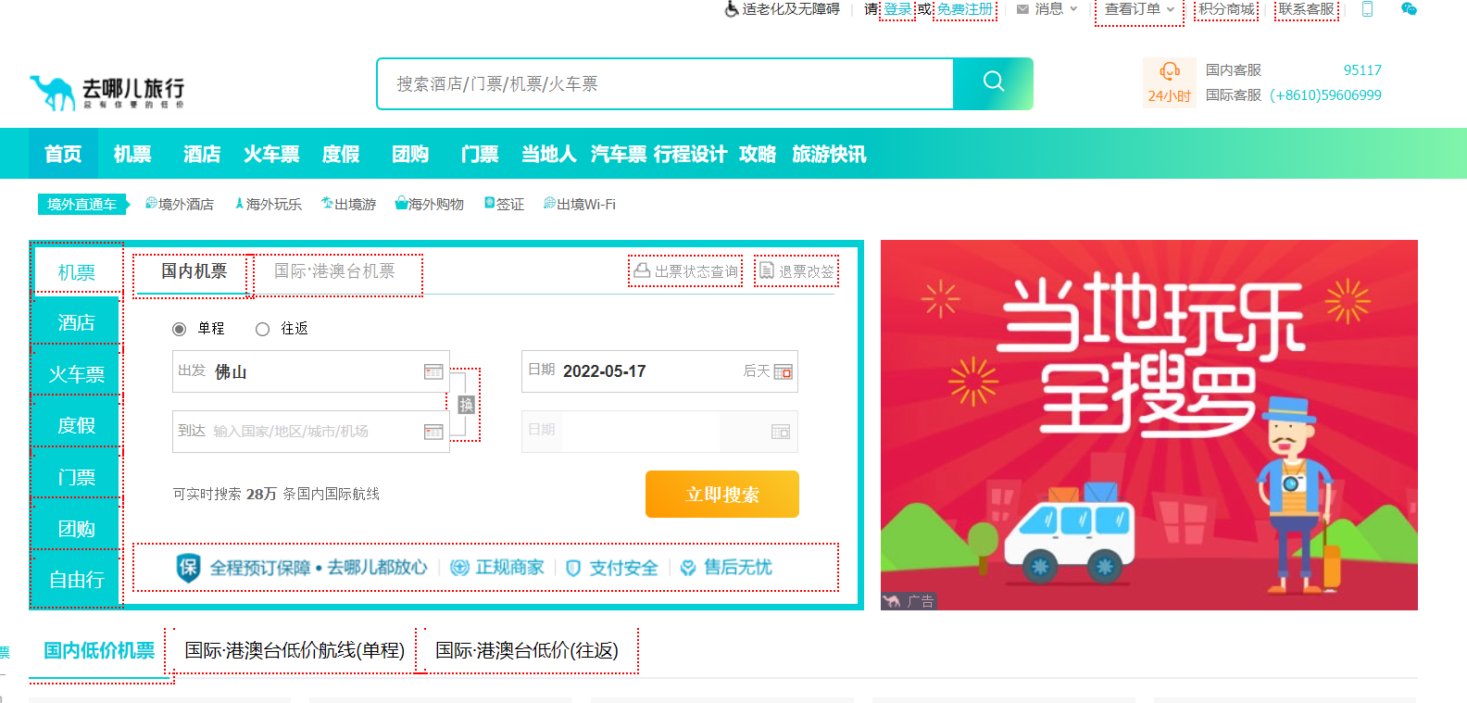Click the 正规商家 badge icon

[x=459, y=568]
